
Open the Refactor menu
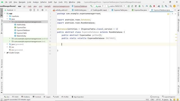pos(43,2)
